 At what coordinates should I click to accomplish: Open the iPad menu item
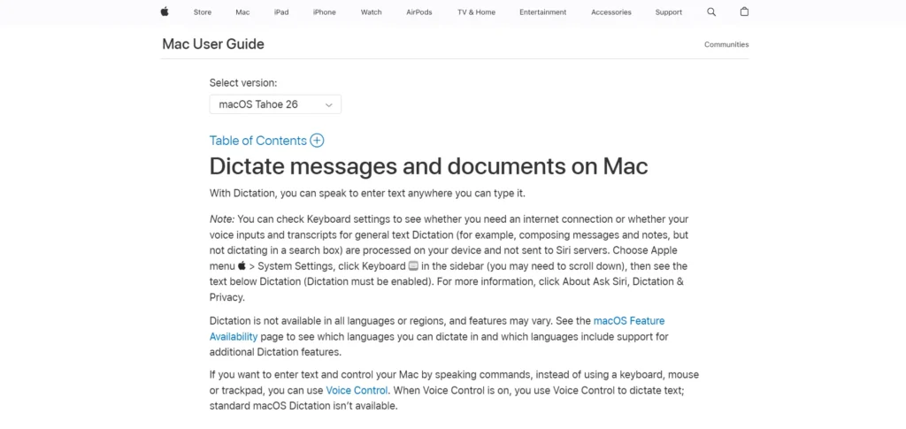pos(281,12)
